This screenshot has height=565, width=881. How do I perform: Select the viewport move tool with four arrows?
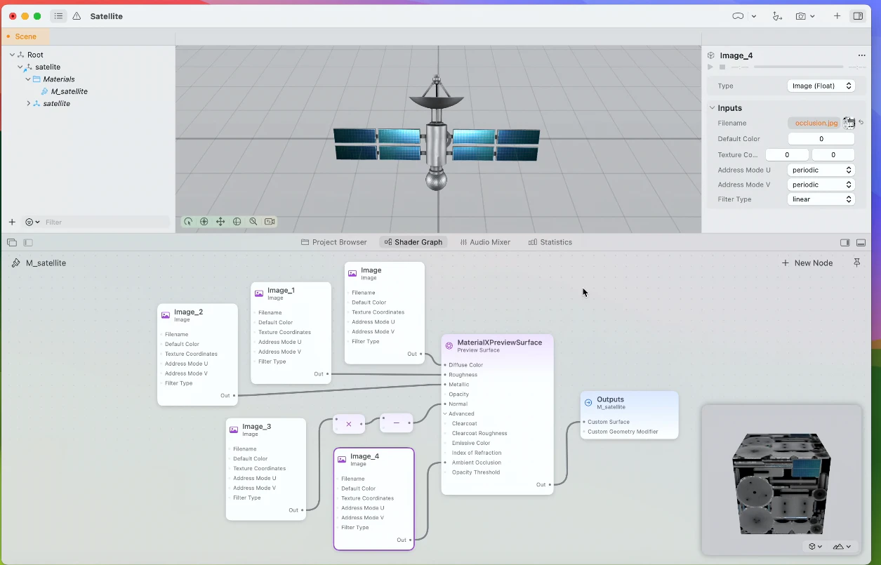220,222
